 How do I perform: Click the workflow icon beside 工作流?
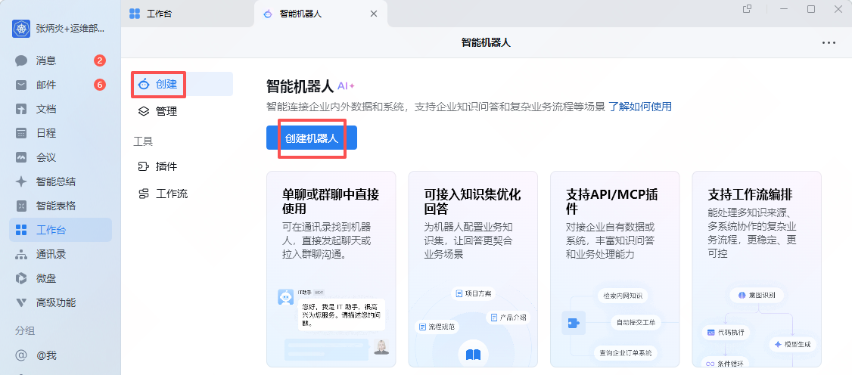point(144,194)
